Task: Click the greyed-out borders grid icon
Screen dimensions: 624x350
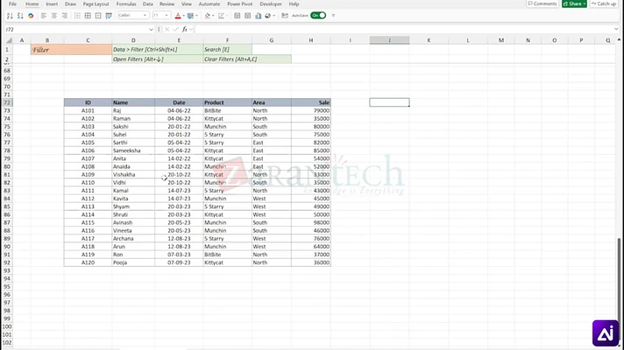Action: click(77, 16)
